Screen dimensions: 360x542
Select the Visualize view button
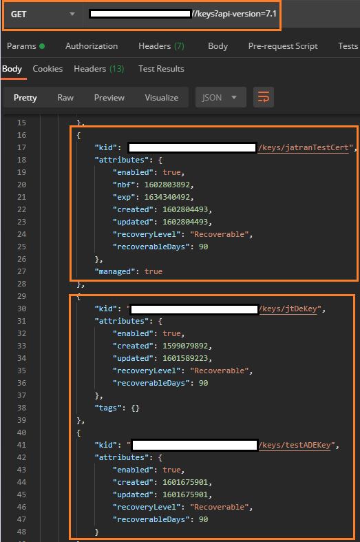point(161,98)
